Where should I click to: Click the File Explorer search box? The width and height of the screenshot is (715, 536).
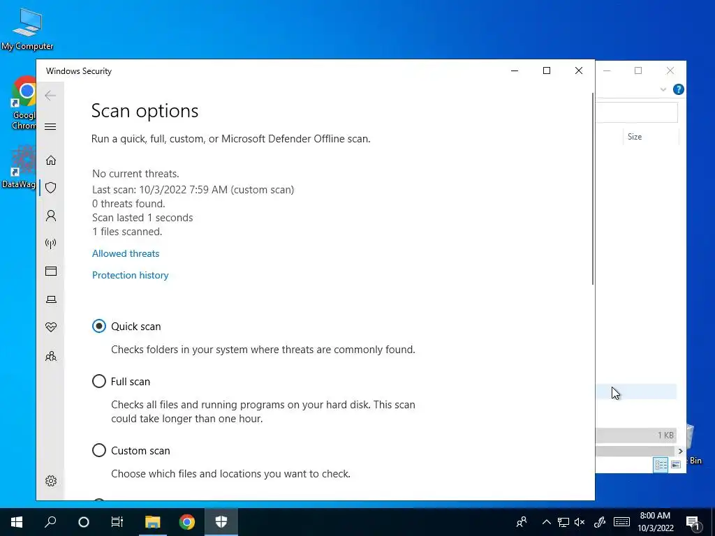pyautogui.click(x=637, y=112)
